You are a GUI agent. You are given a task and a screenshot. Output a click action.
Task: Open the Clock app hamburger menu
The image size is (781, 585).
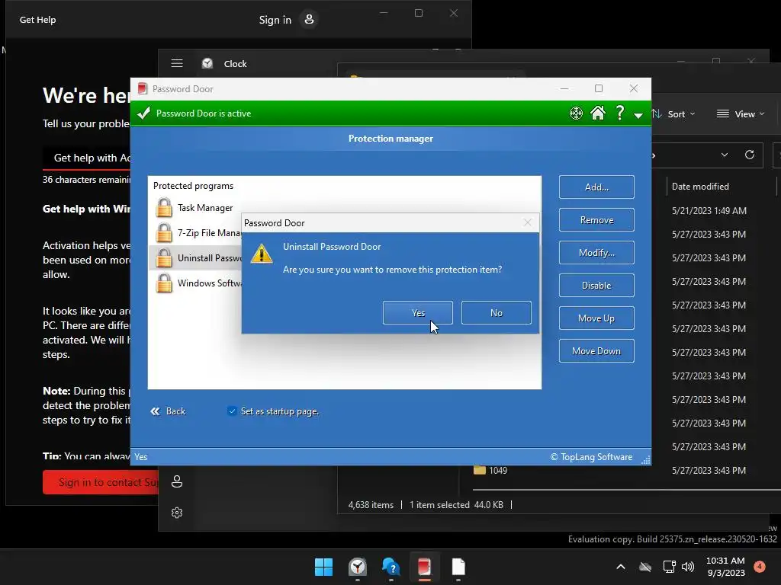[x=177, y=63]
